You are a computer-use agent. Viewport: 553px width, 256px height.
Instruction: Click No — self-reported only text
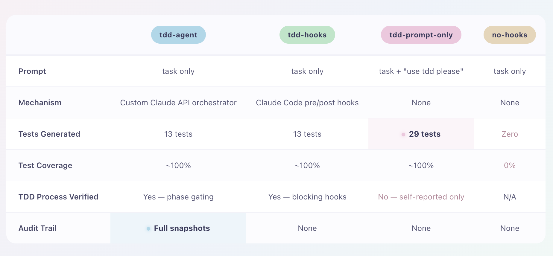(421, 197)
